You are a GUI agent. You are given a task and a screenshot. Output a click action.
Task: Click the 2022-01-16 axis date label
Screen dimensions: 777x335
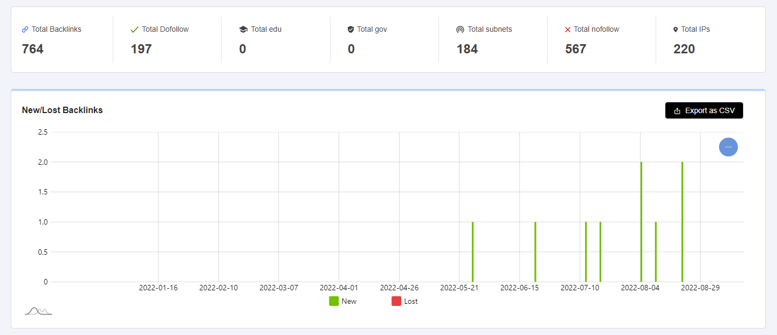158,288
